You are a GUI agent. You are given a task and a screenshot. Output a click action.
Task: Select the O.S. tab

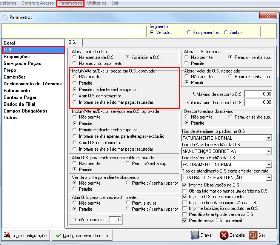click(72, 43)
